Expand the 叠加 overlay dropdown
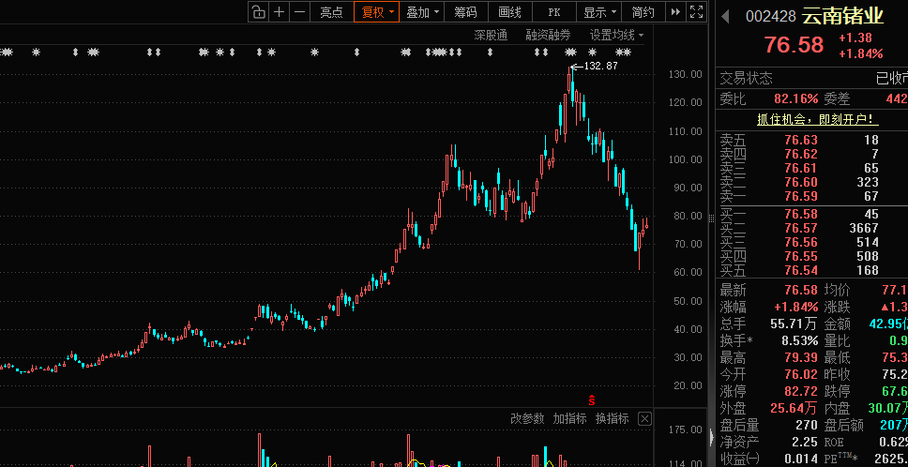This screenshot has height=467, width=908. point(421,12)
